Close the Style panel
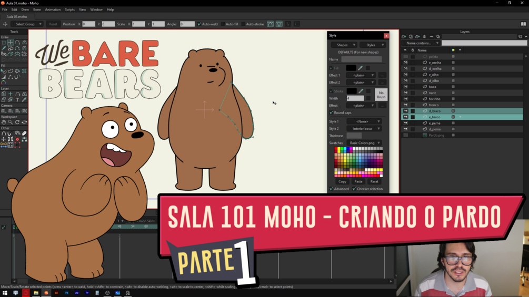 pos(386,36)
